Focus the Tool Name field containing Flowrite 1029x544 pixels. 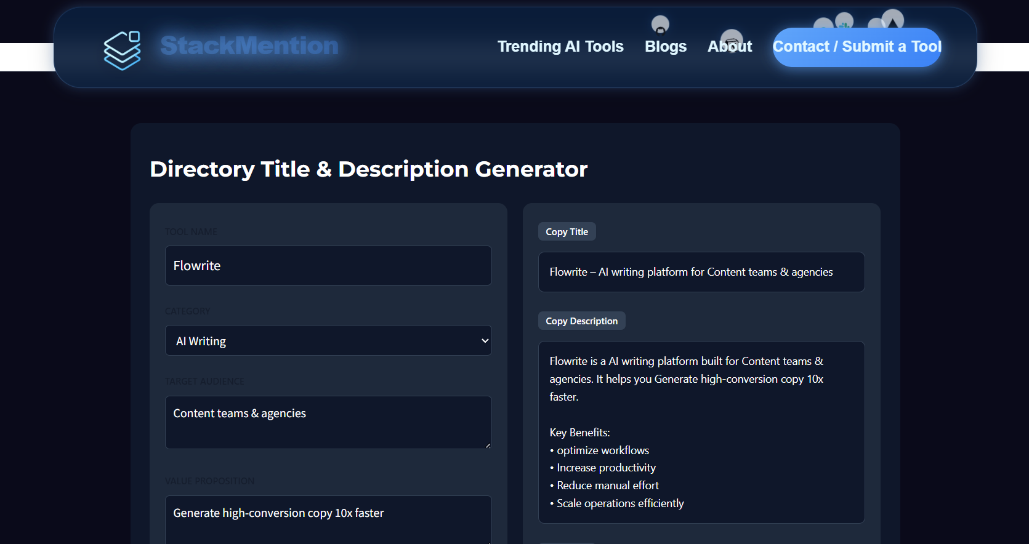328,266
